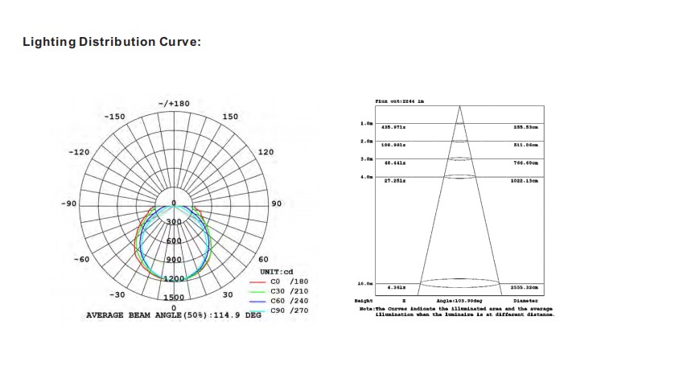Viewport: 675px width, 366px height.
Task: Click the 'C0 /180' legend text
Action: pyautogui.click(x=290, y=282)
